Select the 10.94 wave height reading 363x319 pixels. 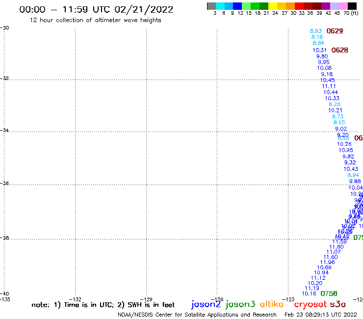pyautogui.click(x=321, y=273)
